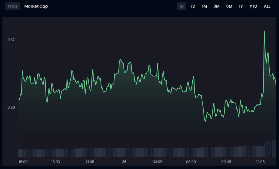Click the bold 26 date marker
The image size is (279, 169).
click(124, 162)
